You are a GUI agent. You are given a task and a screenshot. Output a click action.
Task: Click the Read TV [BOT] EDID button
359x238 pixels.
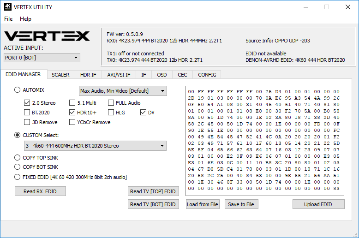(153, 204)
